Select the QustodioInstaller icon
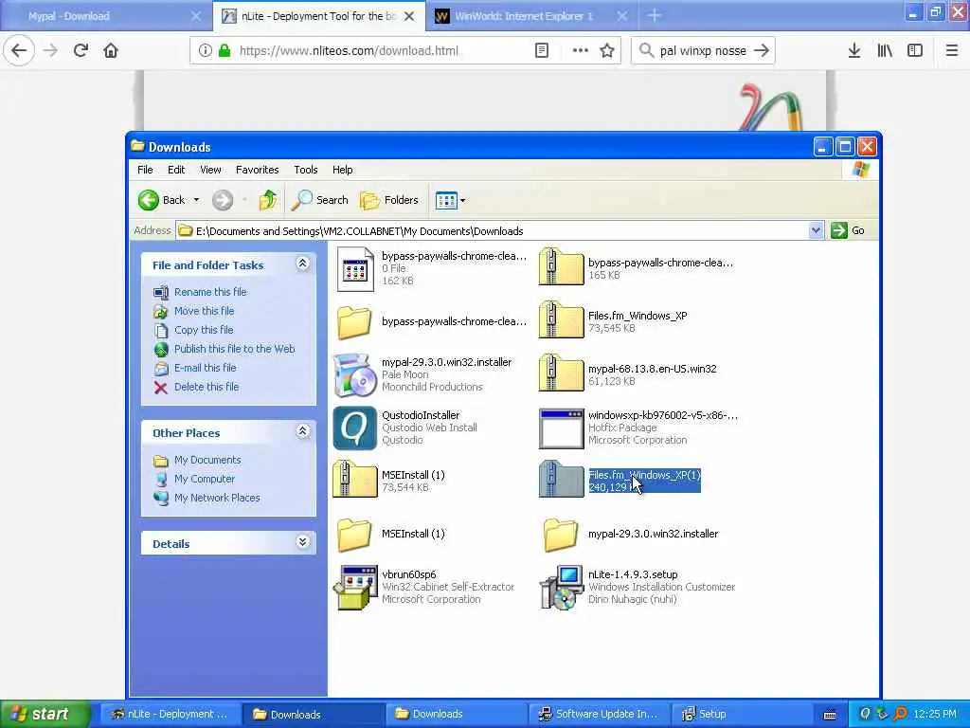The height and width of the screenshot is (728, 970). click(x=355, y=428)
